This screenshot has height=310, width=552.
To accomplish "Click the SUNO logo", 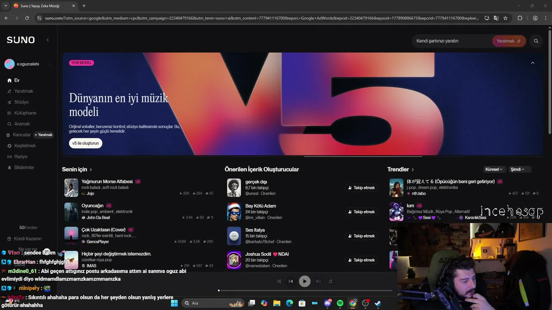I will tap(20, 40).
